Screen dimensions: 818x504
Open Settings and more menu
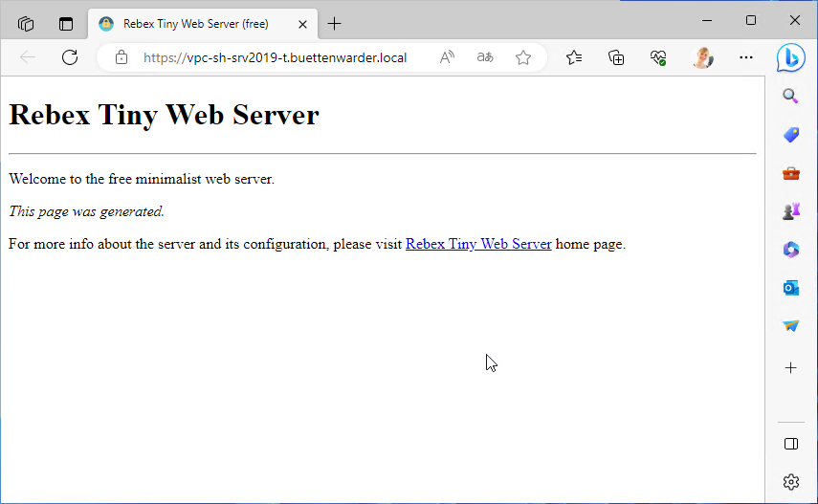point(746,57)
